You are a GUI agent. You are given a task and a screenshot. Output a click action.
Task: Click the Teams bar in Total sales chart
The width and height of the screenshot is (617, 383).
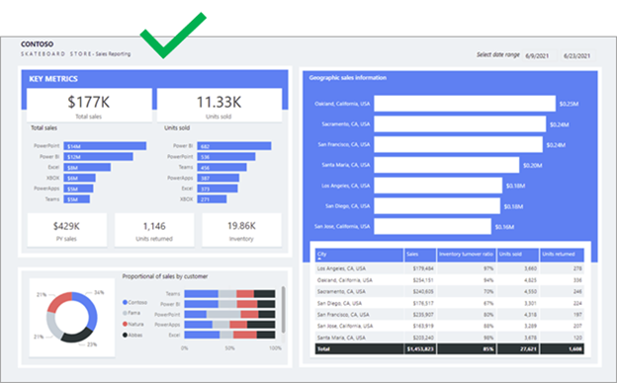(x=77, y=199)
